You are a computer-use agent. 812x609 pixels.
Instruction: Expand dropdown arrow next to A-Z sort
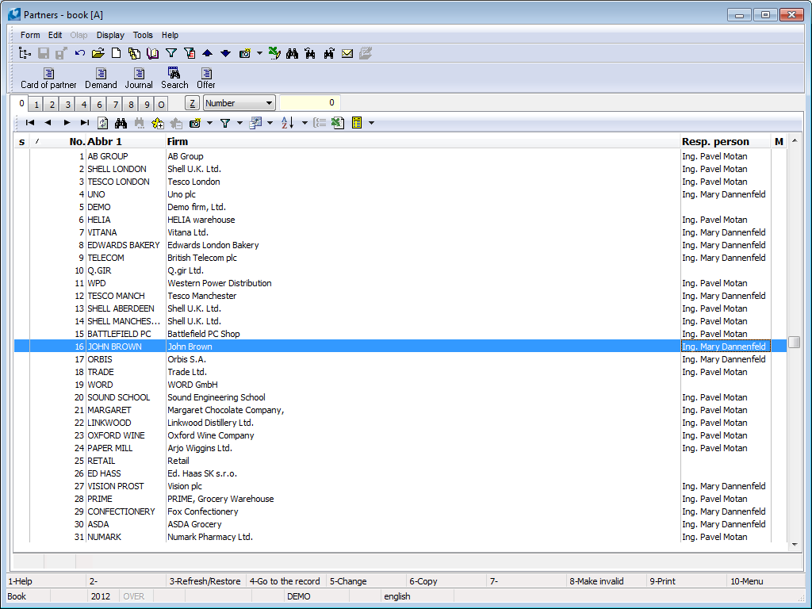(304, 123)
